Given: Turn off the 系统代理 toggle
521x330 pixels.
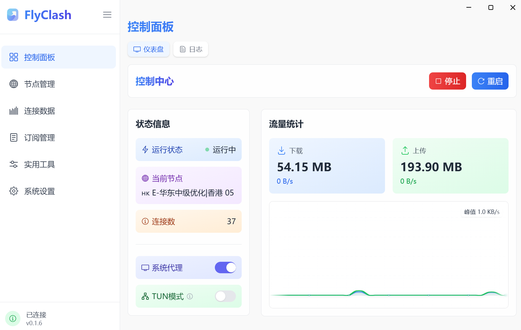Looking at the screenshot, I should (225, 268).
